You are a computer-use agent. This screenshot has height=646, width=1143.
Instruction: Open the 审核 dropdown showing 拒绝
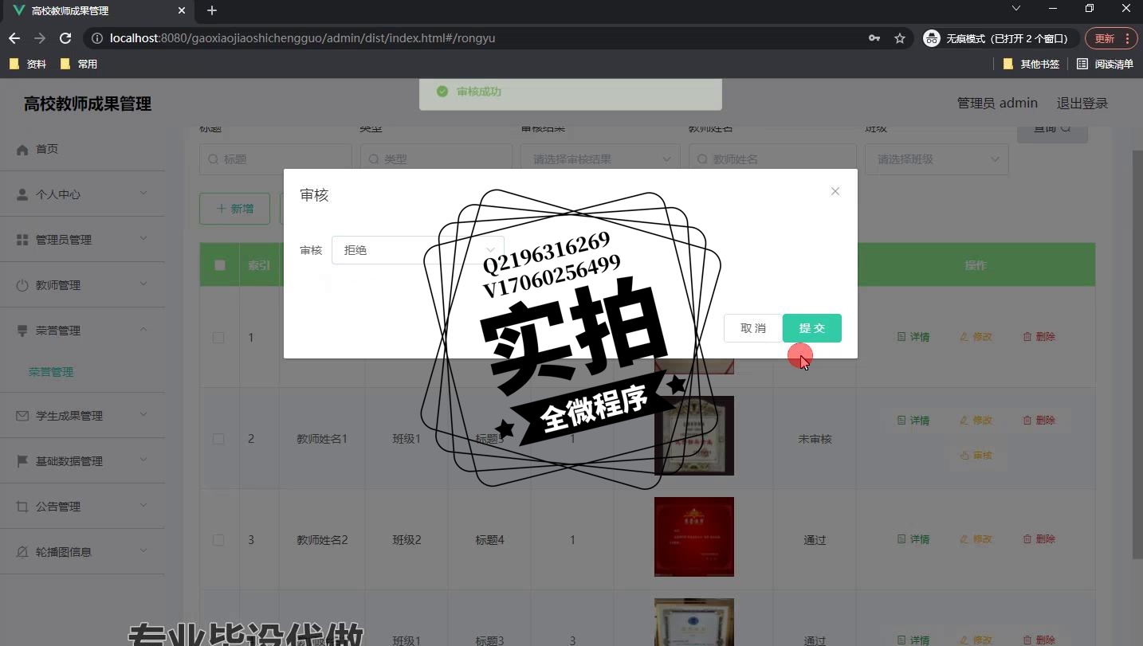418,250
